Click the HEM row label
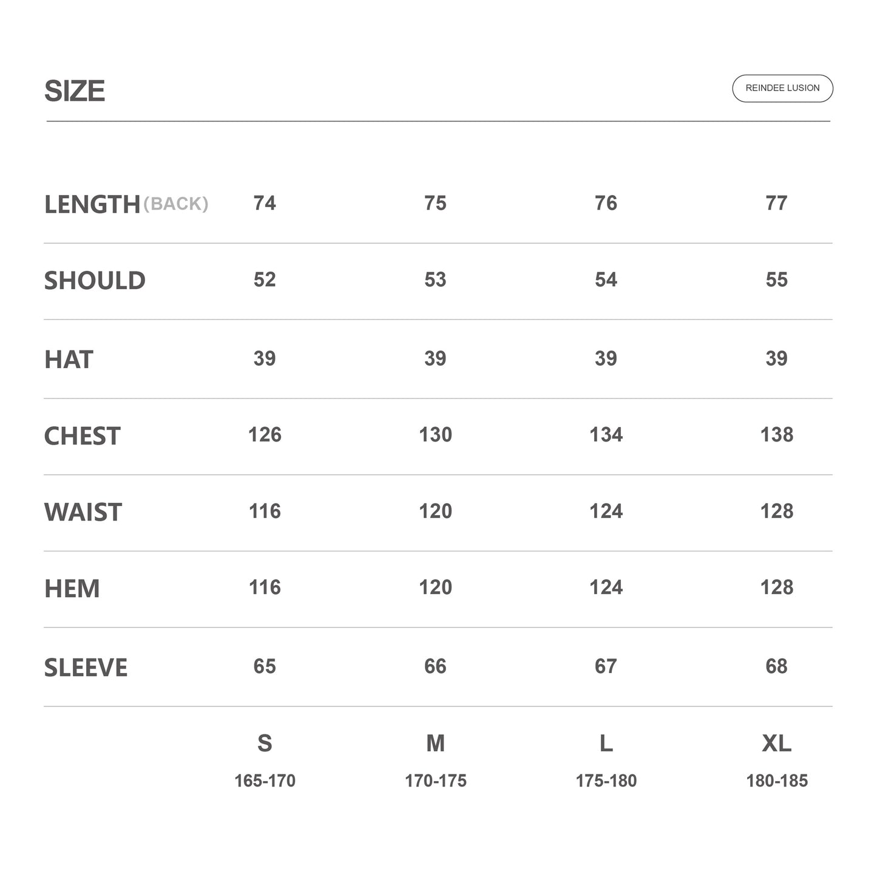This screenshot has width=877, height=885. click(x=72, y=589)
